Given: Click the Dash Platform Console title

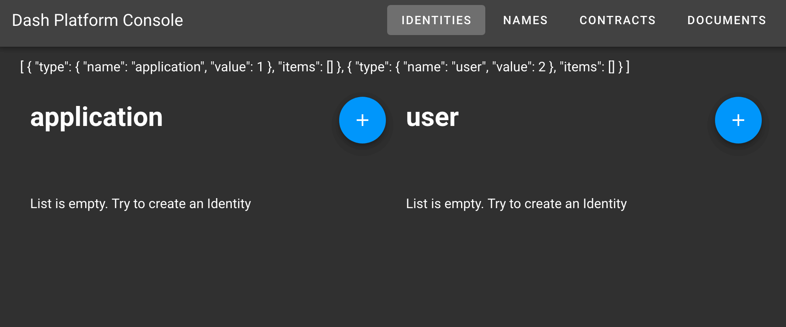Looking at the screenshot, I should click(x=97, y=20).
